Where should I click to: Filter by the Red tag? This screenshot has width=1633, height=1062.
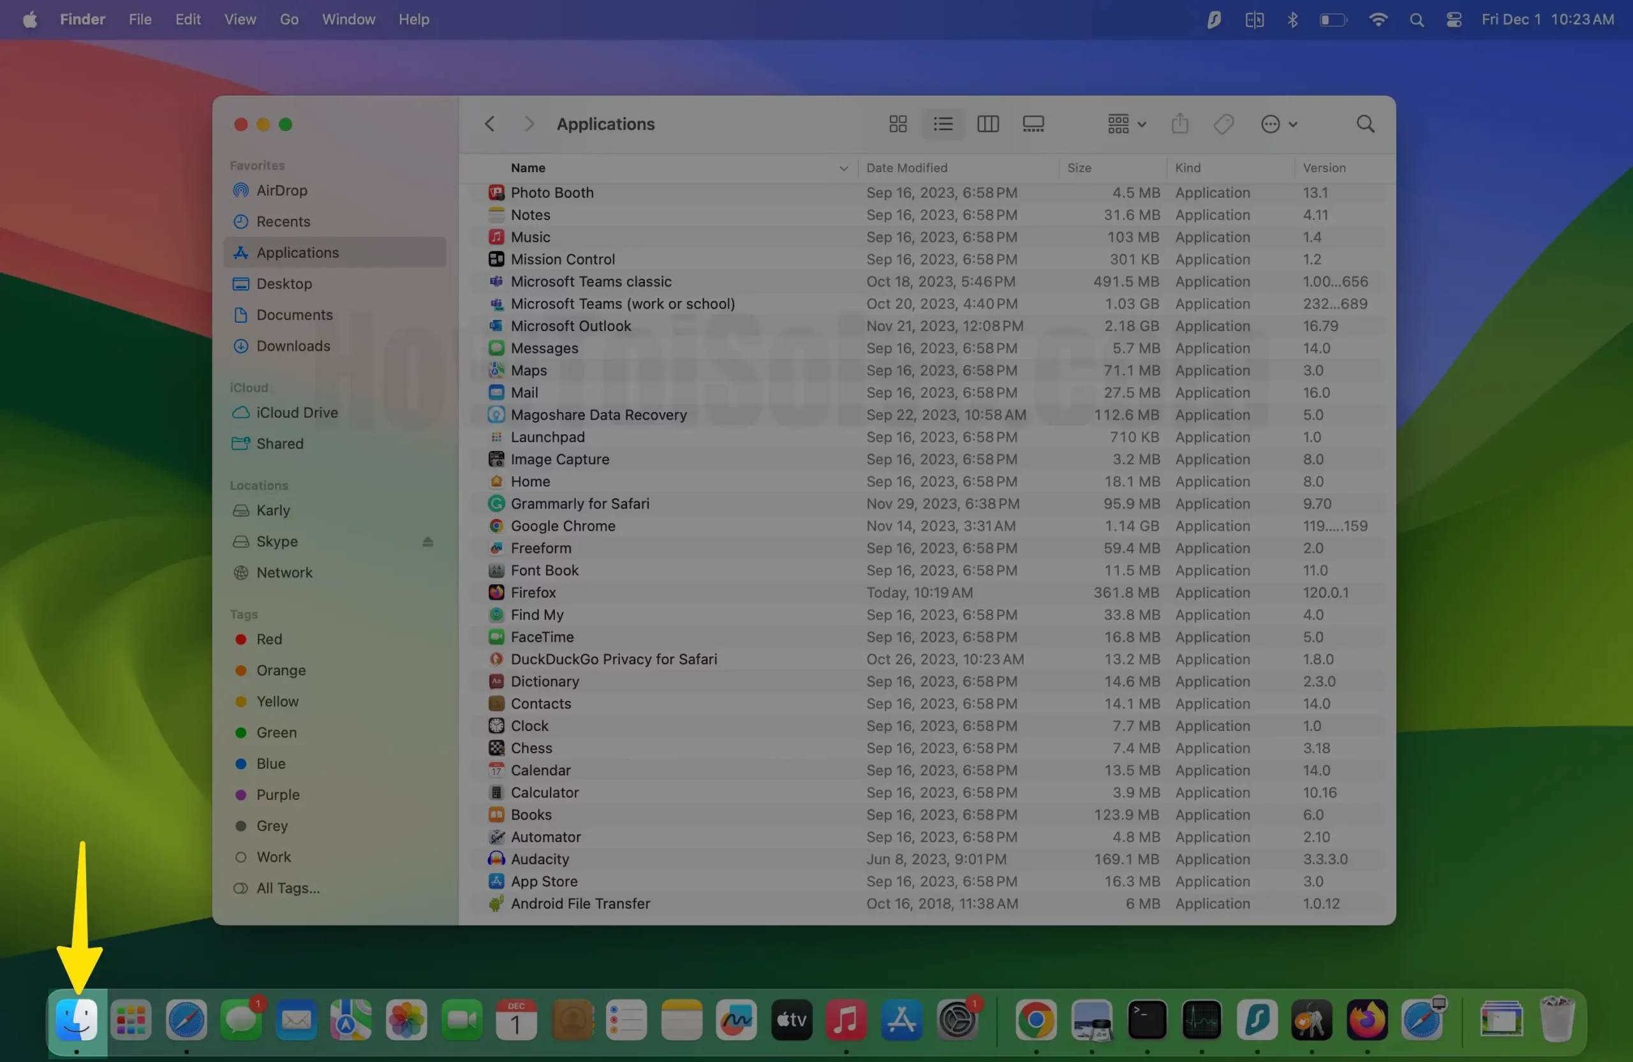click(x=335, y=639)
